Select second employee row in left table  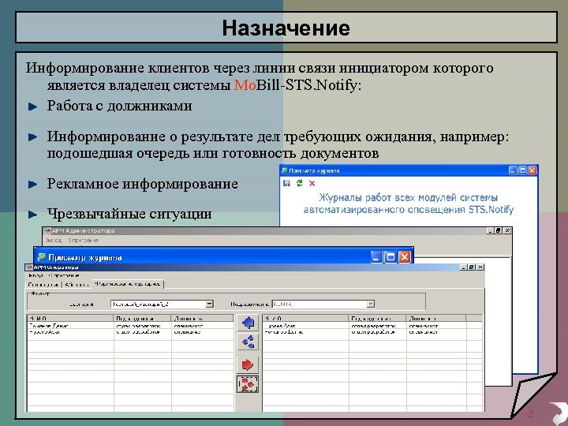click(130, 332)
